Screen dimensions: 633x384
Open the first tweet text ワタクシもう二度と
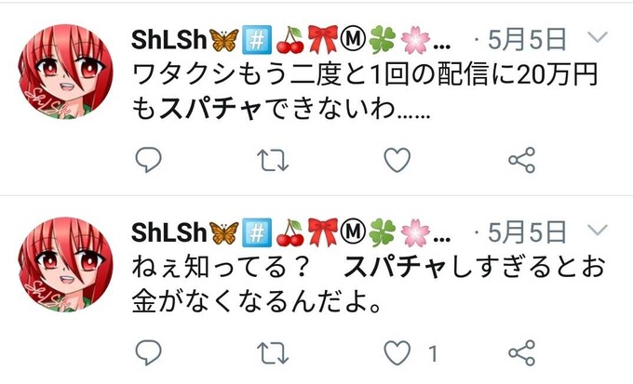click(365, 92)
